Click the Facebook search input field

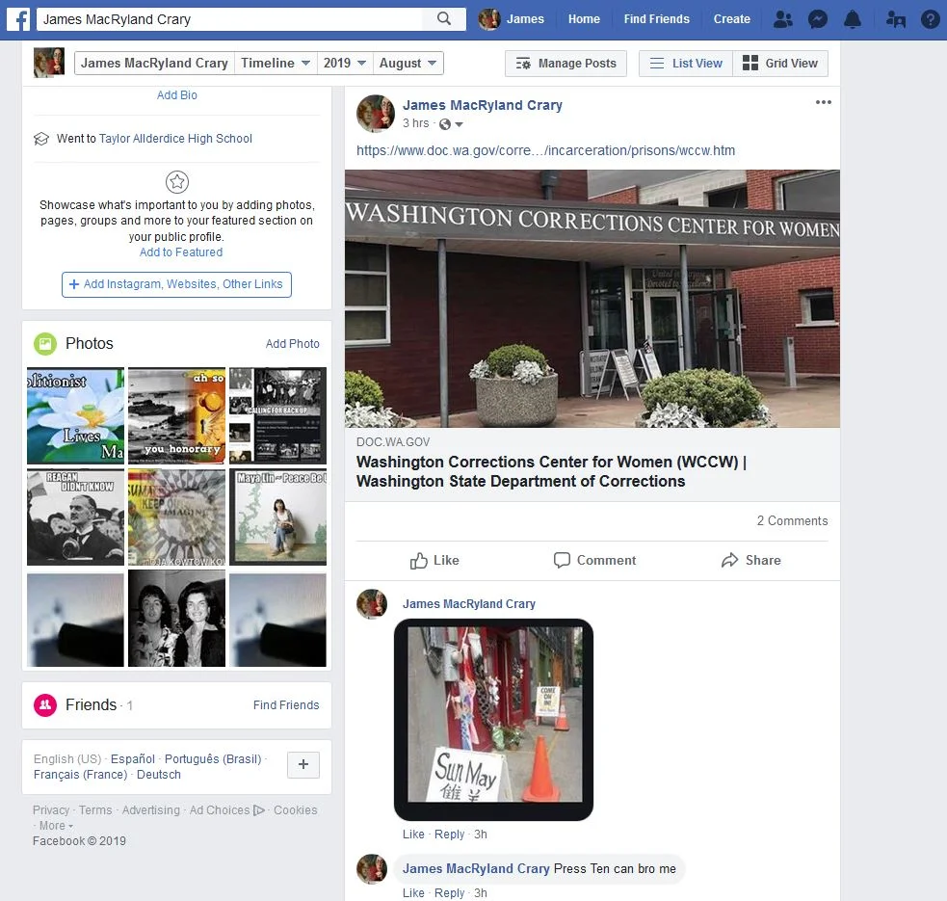coord(229,19)
